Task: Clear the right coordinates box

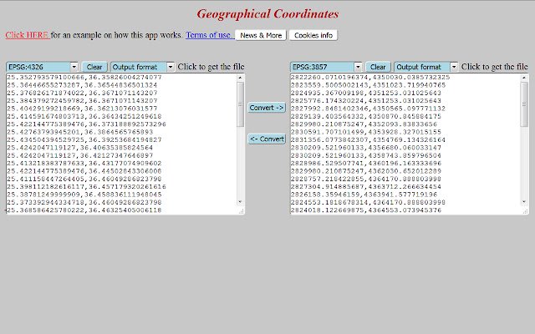Action: point(378,67)
